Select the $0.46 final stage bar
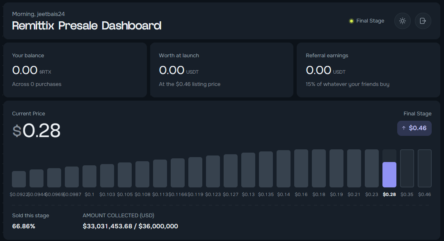Viewport: 444px width, 241px height. point(424,169)
